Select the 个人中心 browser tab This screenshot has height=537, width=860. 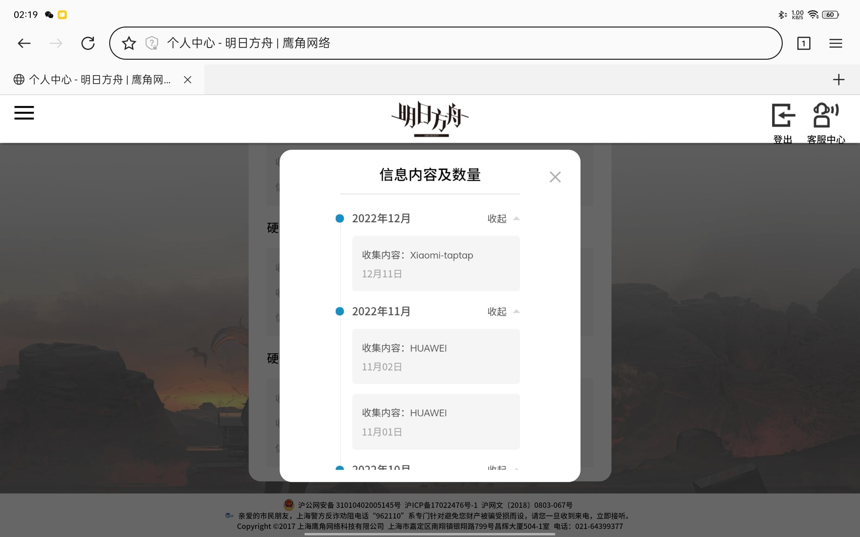[x=102, y=80]
